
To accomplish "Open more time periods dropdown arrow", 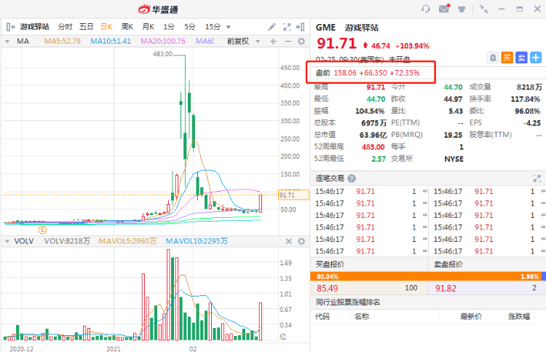I will coord(229,27).
